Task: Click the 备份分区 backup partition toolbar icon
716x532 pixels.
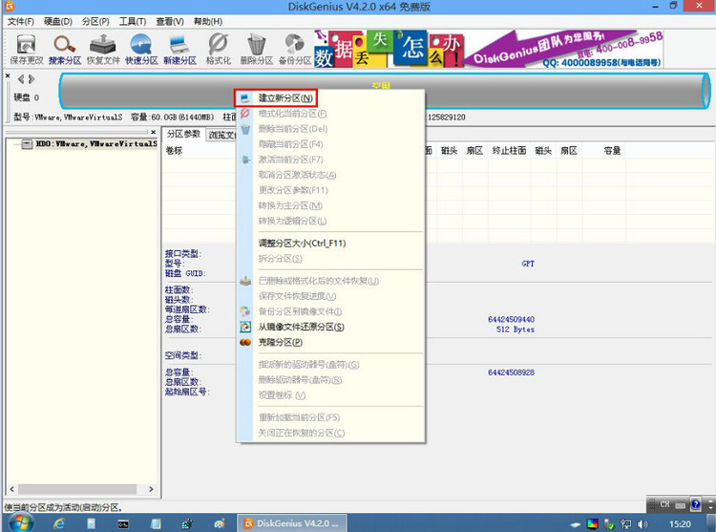Action: click(x=294, y=48)
